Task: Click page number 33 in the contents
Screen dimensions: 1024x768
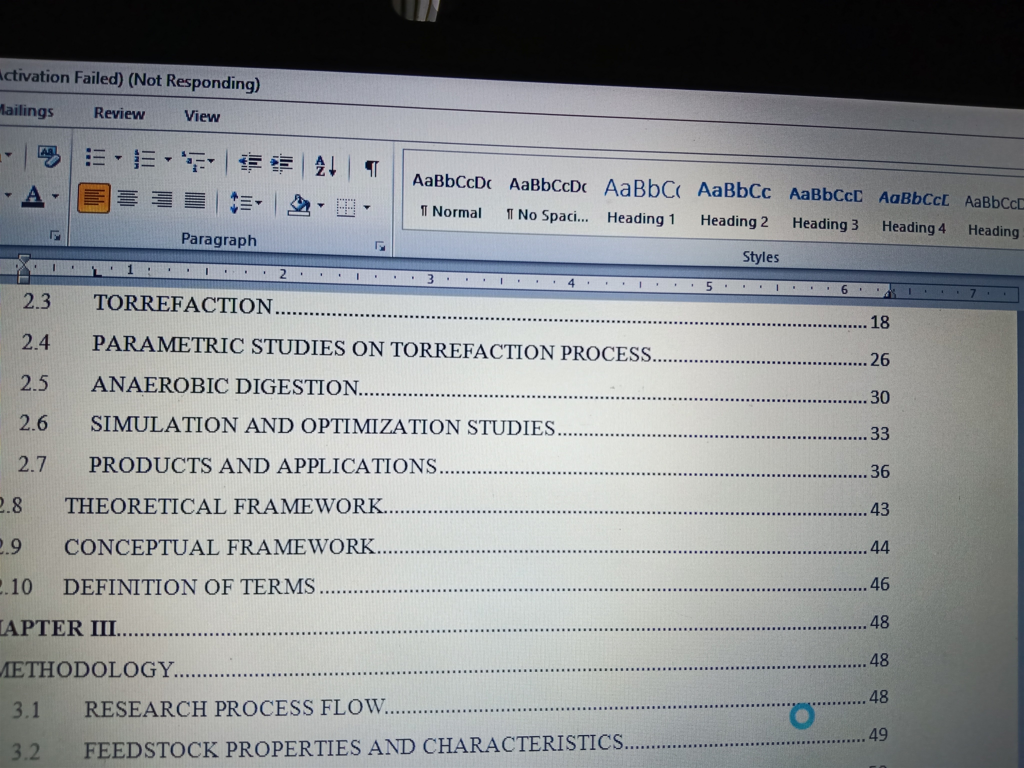Action: [x=880, y=433]
